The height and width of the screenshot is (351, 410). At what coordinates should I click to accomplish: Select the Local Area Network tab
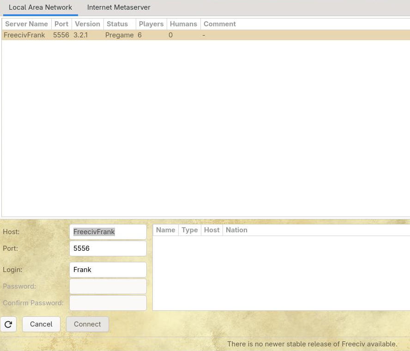[40, 7]
